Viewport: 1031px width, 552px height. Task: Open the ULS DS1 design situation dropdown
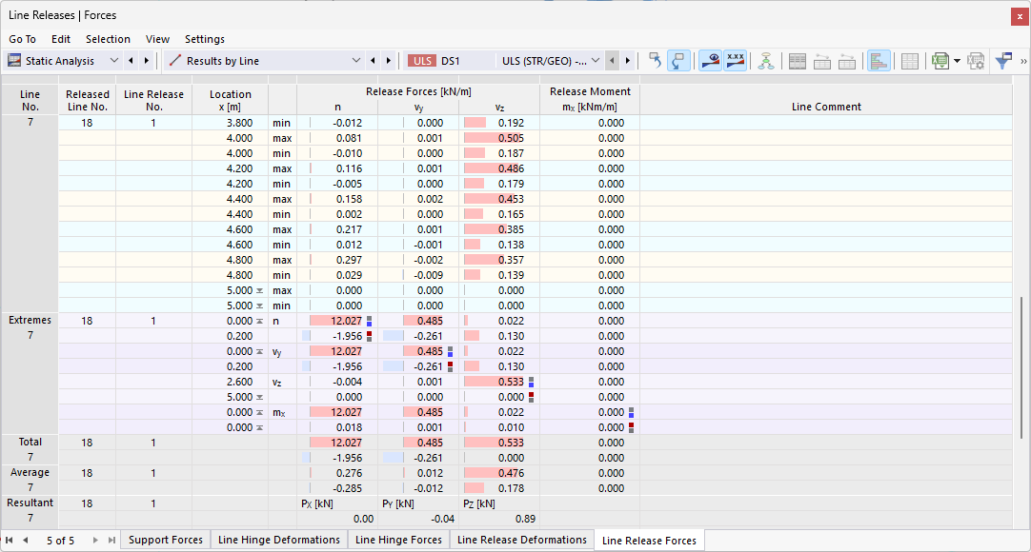[504, 61]
